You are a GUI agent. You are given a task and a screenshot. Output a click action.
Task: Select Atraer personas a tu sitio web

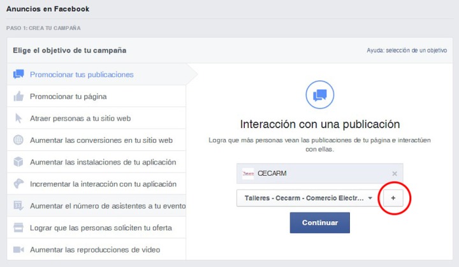(80, 119)
